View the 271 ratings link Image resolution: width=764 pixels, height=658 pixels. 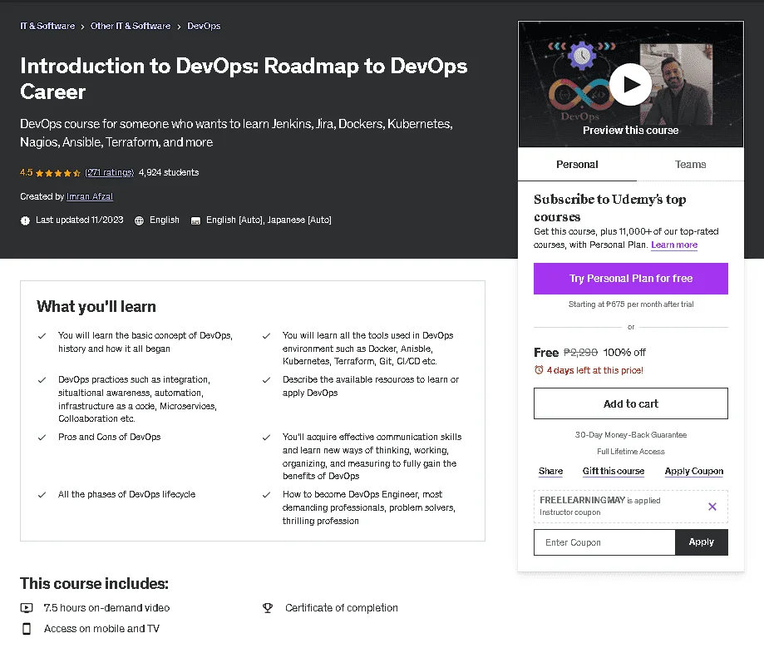point(109,172)
